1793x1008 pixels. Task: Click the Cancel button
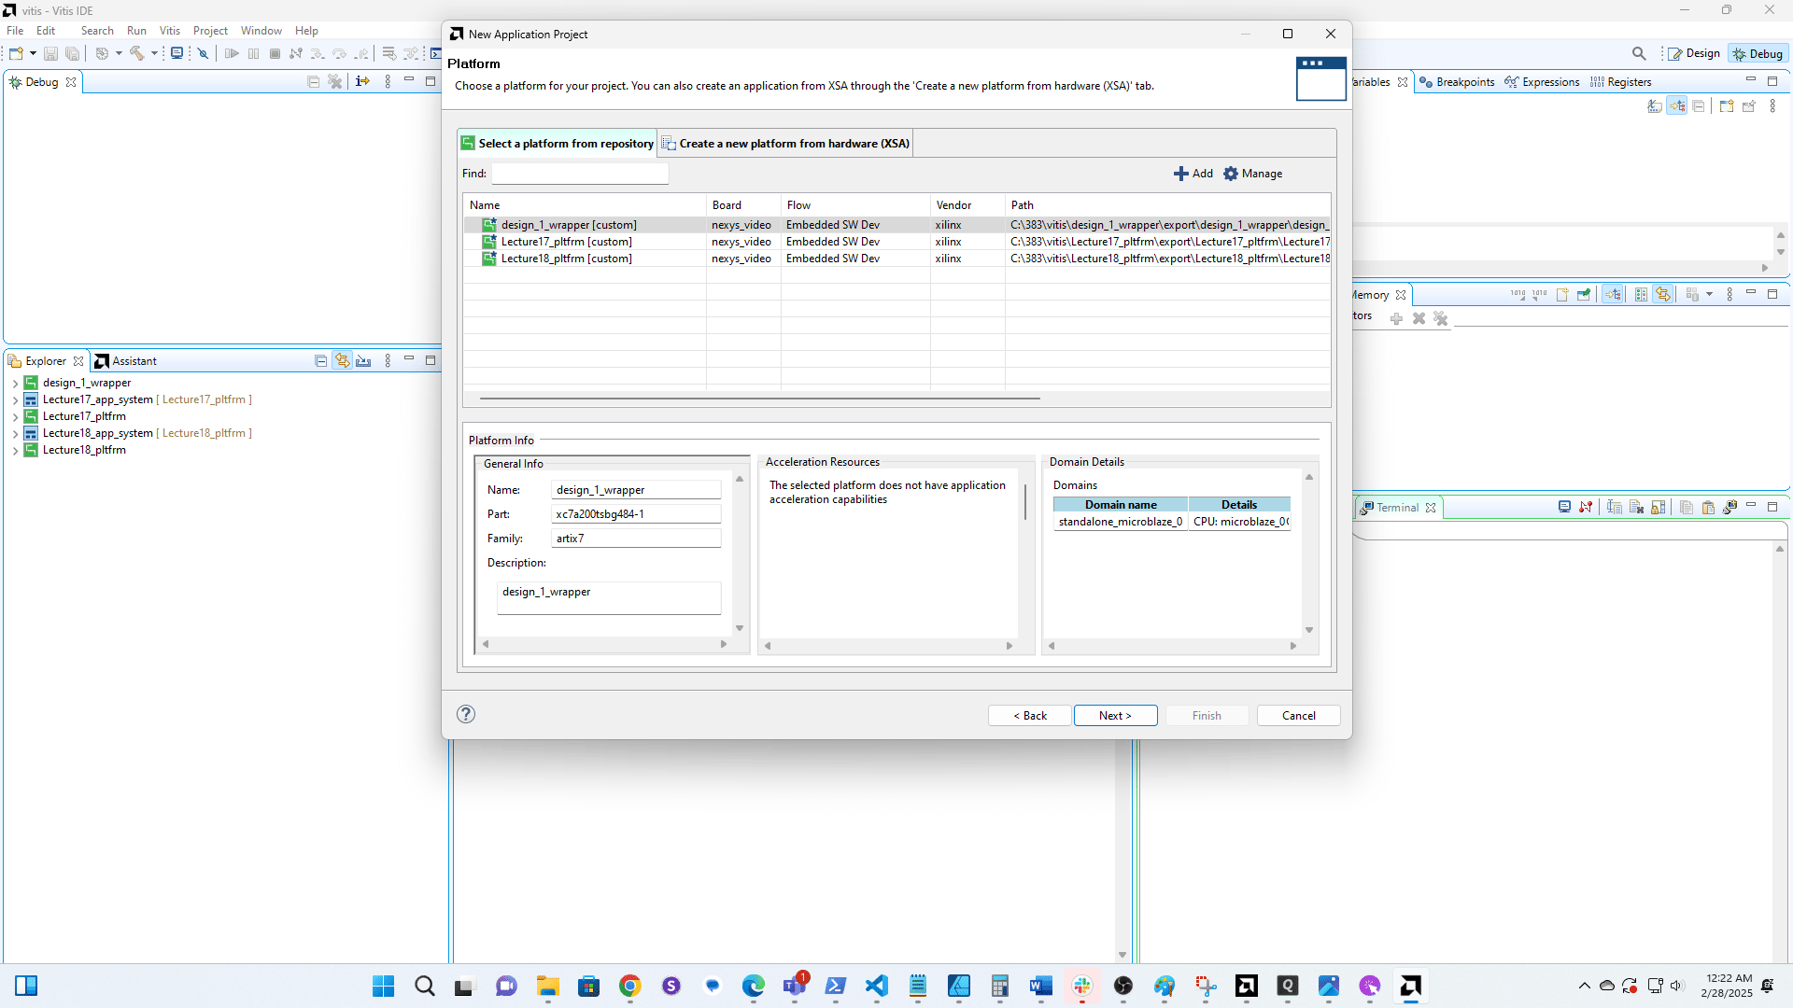(x=1298, y=716)
